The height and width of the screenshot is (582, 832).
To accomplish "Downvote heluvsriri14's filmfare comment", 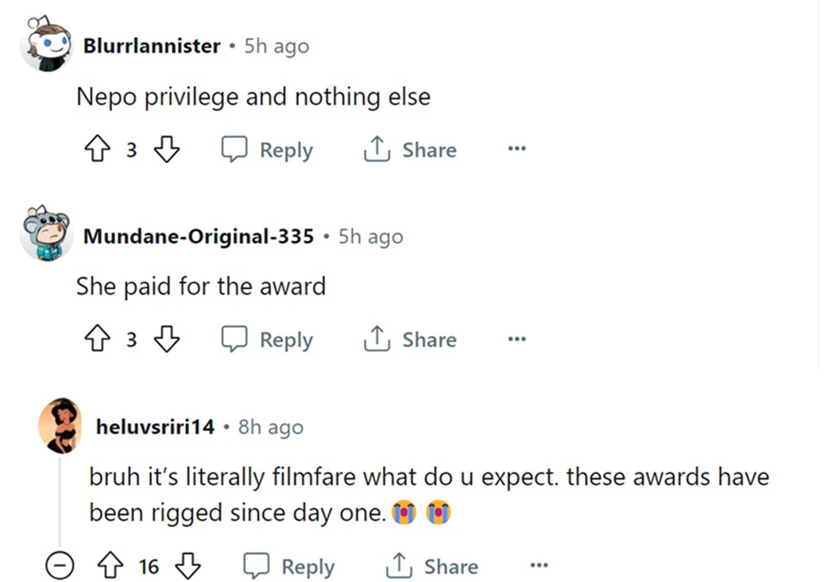I will [187, 566].
